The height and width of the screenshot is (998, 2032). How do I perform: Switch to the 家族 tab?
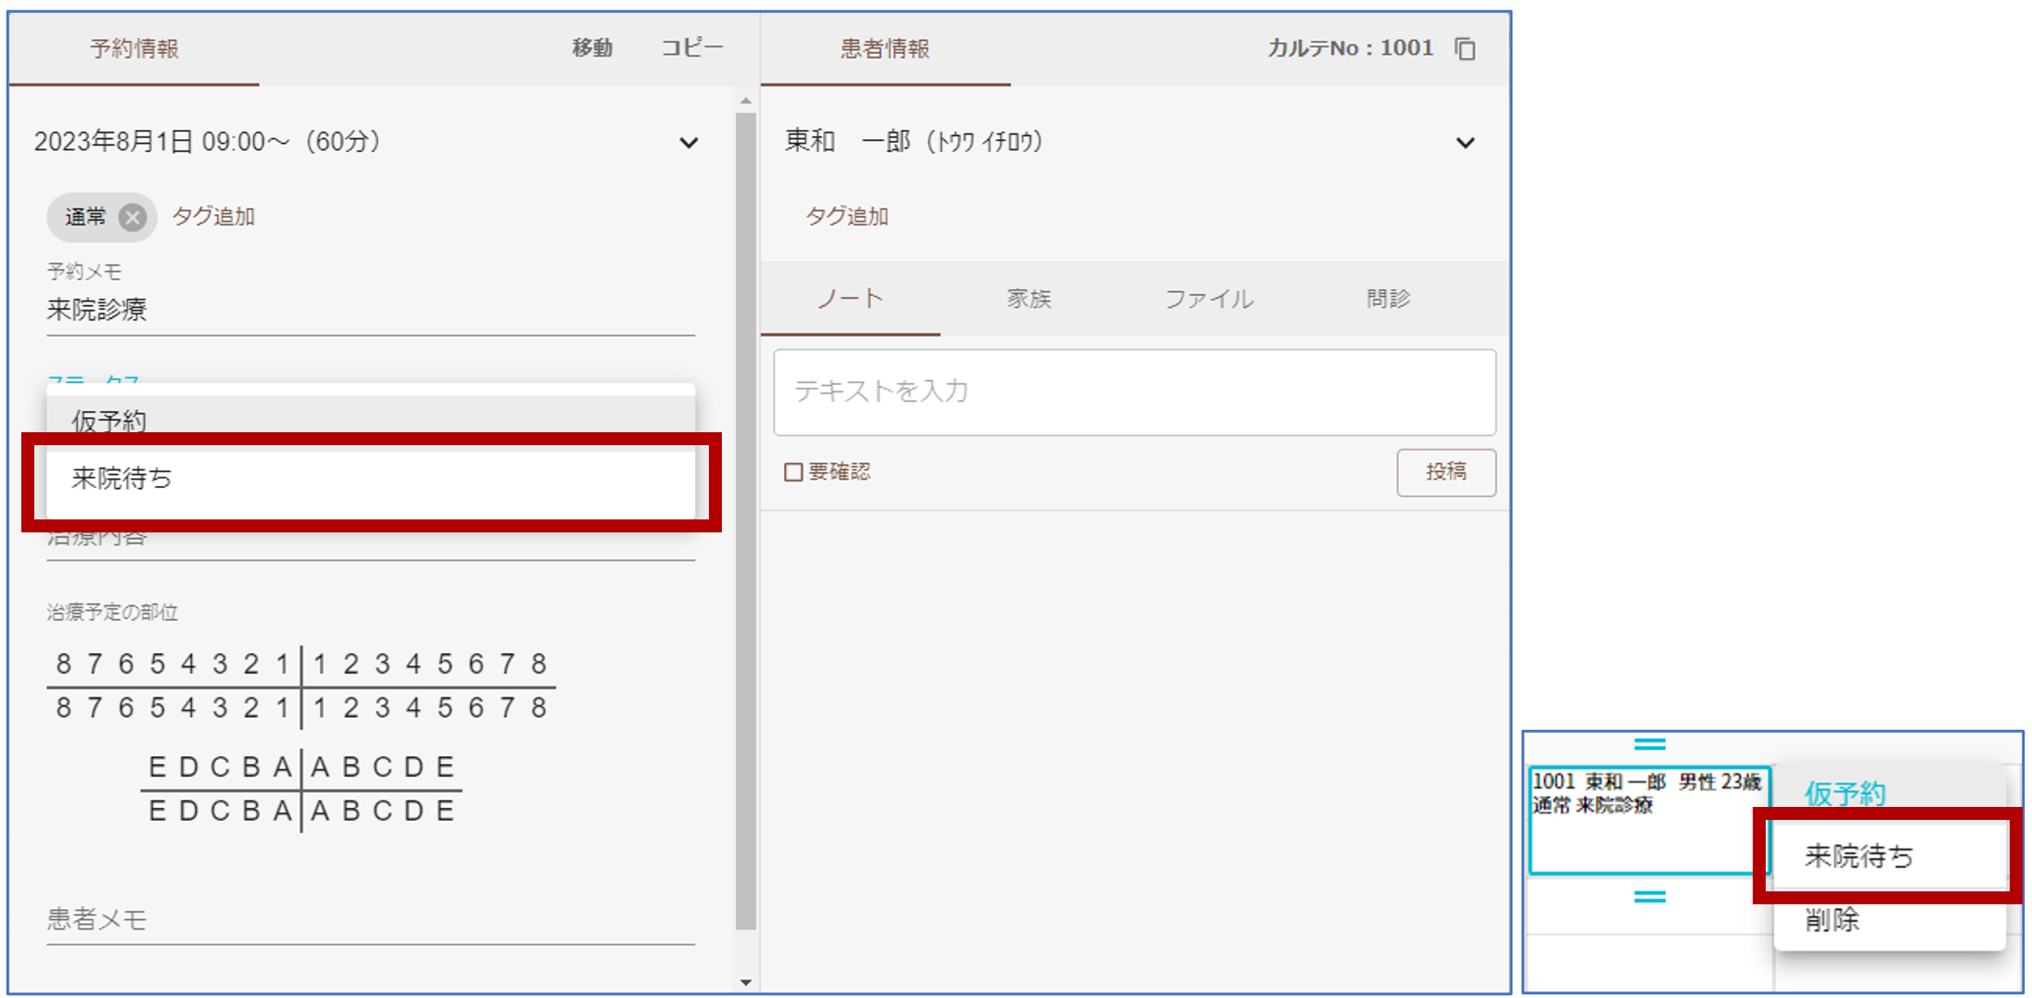point(1029,299)
